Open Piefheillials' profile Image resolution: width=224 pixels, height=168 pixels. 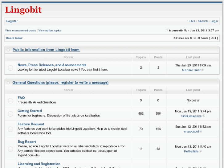(191, 151)
